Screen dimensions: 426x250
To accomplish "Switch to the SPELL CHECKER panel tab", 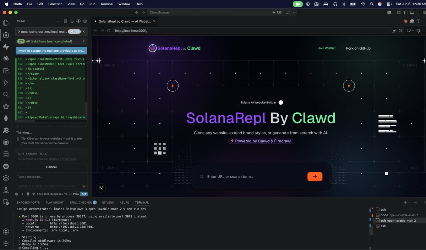I will (x=83, y=203).
